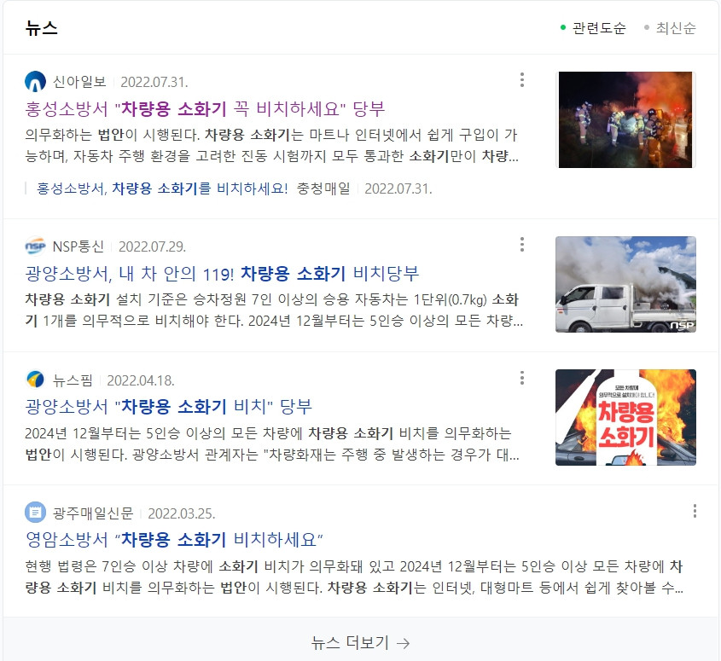Open headline 광양소방서, 내 차 안의 119!
The width and height of the screenshot is (721, 661).
222,274
